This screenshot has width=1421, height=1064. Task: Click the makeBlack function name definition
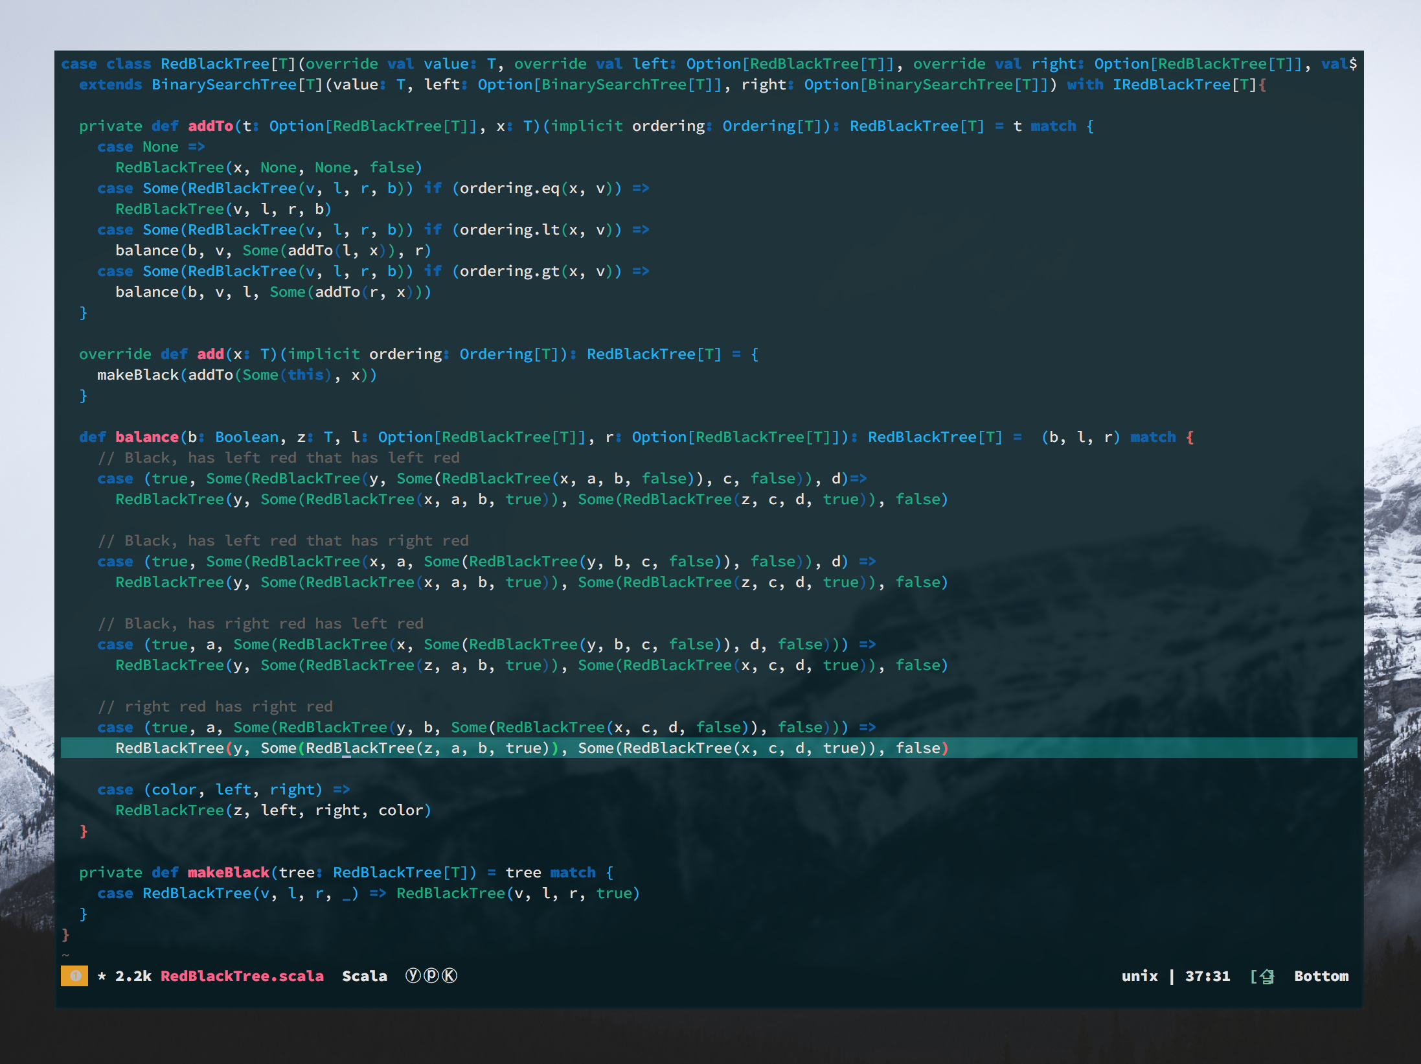click(x=228, y=872)
